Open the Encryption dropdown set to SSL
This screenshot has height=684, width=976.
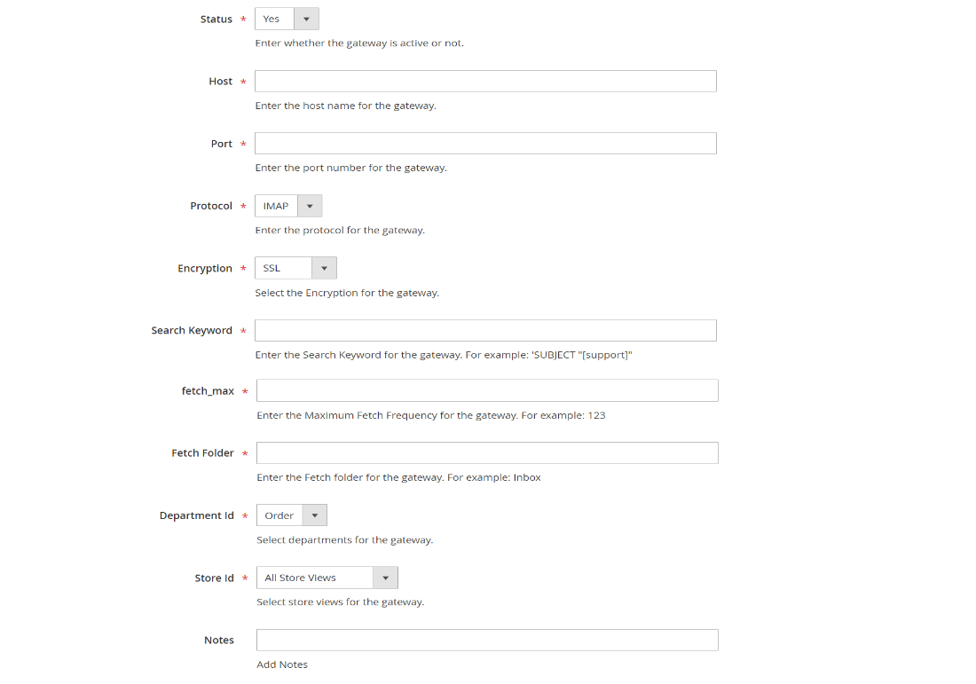click(x=295, y=268)
